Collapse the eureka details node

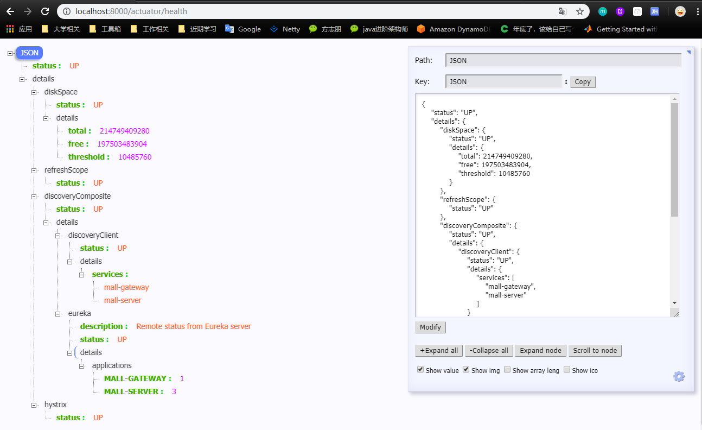pos(69,352)
